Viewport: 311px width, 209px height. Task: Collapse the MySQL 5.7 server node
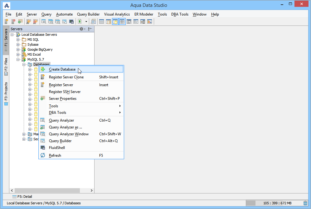[18, 59]
